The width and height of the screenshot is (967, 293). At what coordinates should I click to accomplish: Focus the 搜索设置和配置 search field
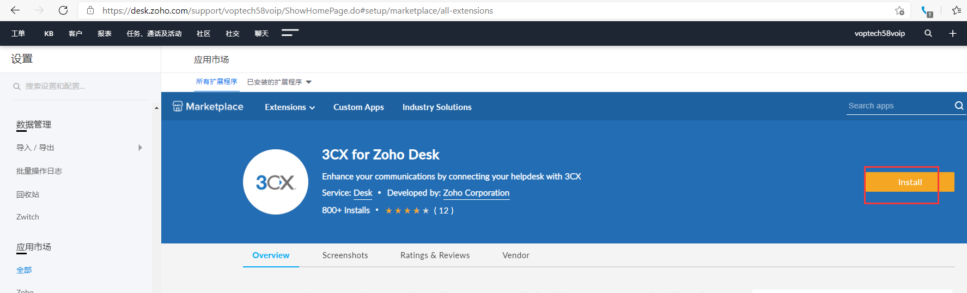pyautogui.click(x=80, y=86)
